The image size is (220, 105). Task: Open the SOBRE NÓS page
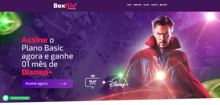[x=137, y=5]
